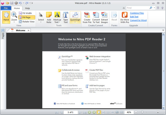
Task: Open the Markup Text dropdown arrow
Action: click(59, 22)
